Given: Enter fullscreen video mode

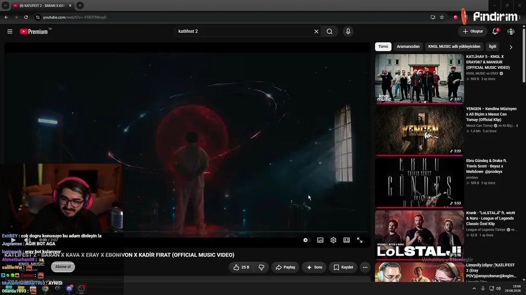Looking at the screenshot, I should point(360,240).
